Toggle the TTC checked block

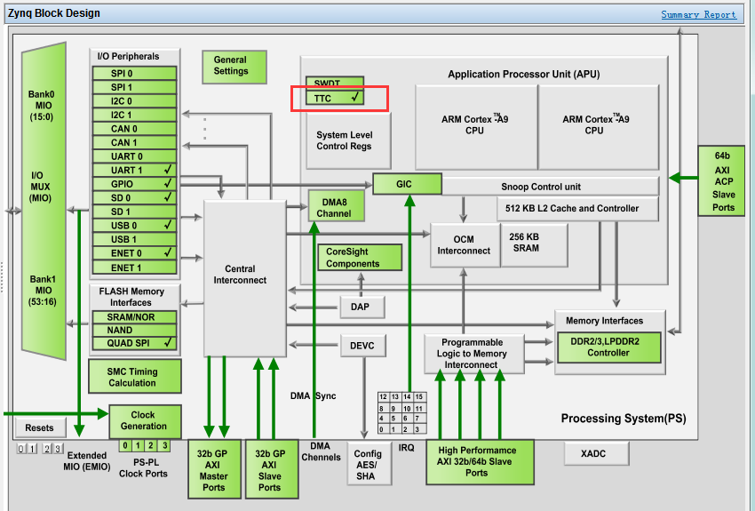(335, 98)
